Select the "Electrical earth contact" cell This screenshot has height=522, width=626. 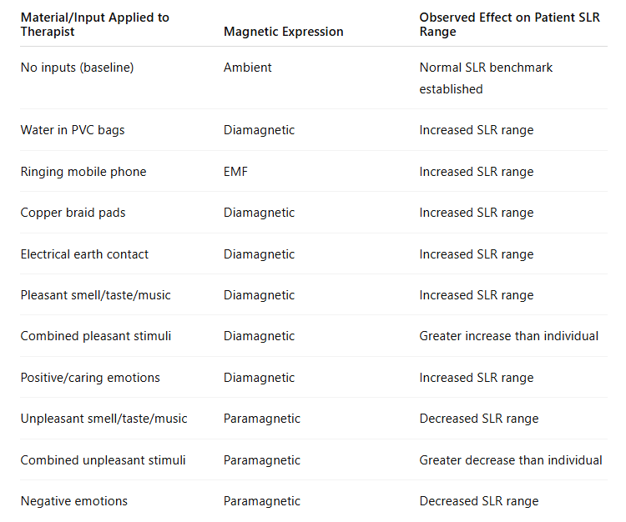[x=84, y=254]
